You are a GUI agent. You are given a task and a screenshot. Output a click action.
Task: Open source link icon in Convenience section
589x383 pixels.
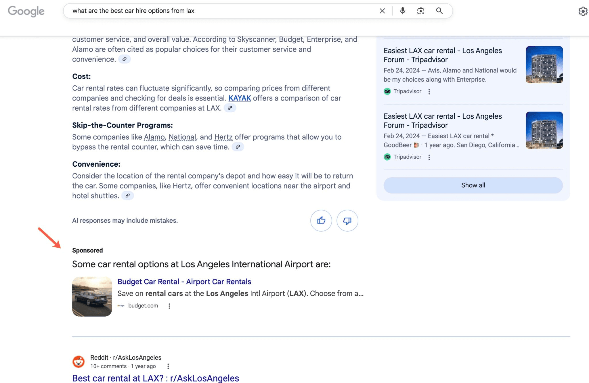pos(128,196)
